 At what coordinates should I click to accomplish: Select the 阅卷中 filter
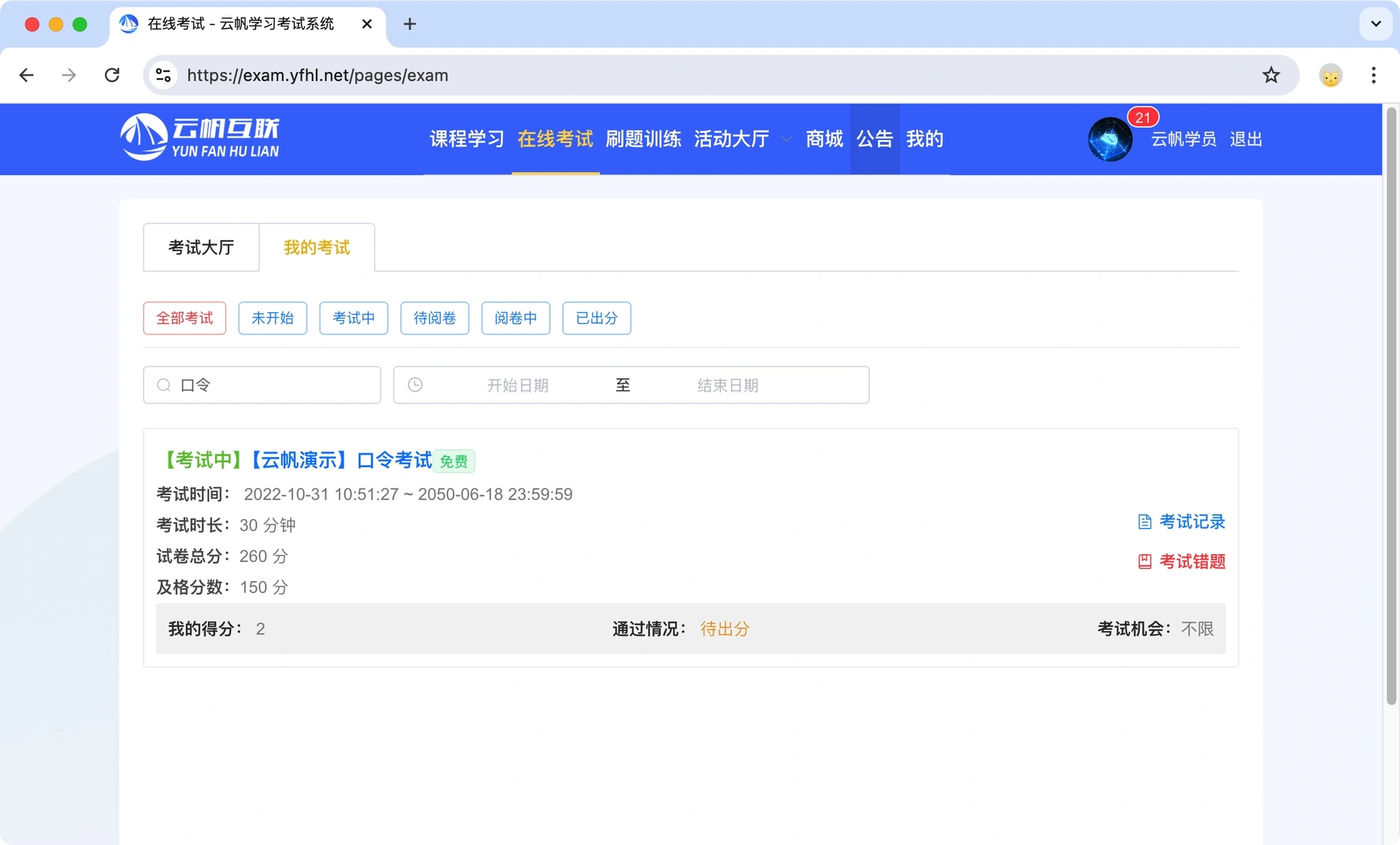(x=516, y=318)
